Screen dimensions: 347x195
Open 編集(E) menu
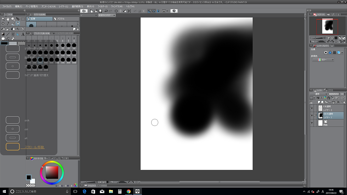click(x=18, y=6)
